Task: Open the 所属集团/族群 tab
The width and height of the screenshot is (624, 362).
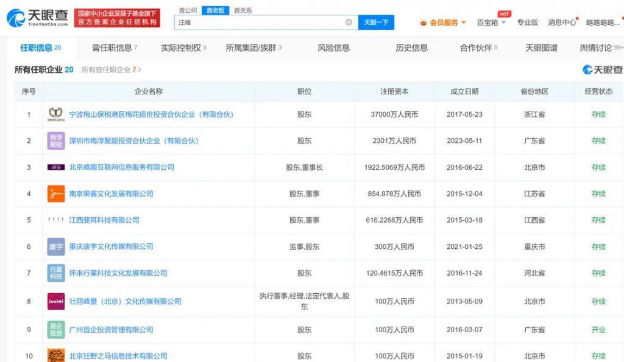Action: coord(253,47)
